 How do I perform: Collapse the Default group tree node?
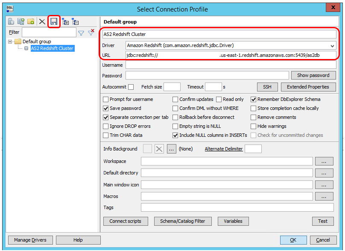point(10,41)
